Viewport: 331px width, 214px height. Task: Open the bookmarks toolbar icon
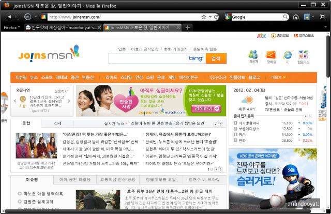[307, 17]
